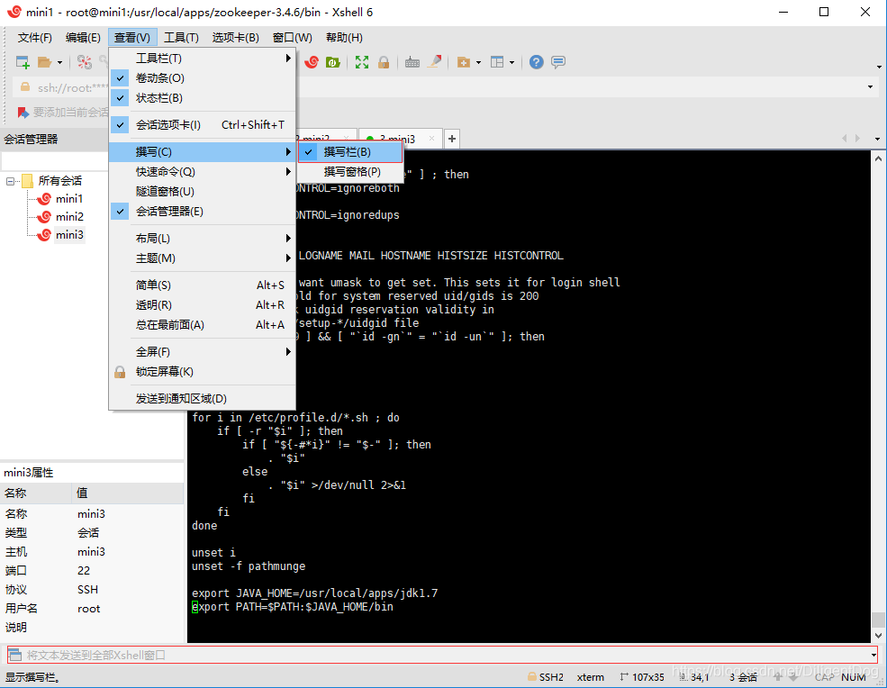The width and height of the screenshot is (887, 688).
Task: Click the folder with plus icon
Action: pyautogui.click(x=463, y=62)
